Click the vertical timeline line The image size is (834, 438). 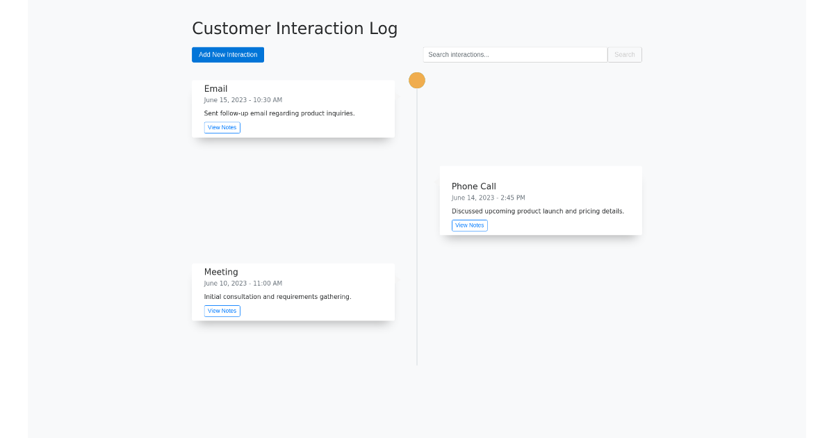pyautogui.click(x=417, y=278)
